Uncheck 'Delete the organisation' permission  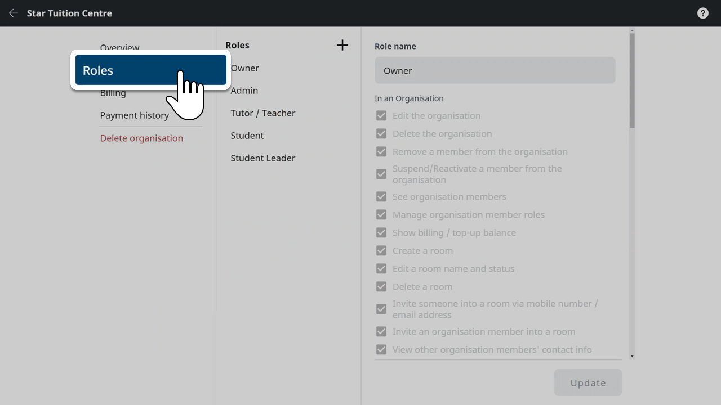[x=381, y=134]
